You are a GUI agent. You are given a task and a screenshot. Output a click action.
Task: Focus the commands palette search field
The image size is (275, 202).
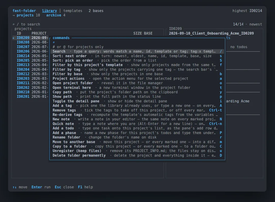coord(137,42)
